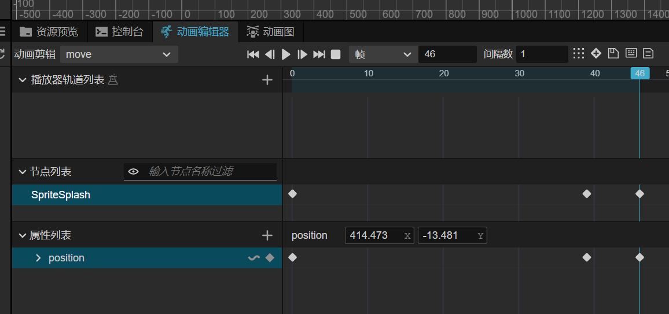Click timeline ruler at frame 10
The width and height of the screenshot is (669, 314).
point(368,73)
